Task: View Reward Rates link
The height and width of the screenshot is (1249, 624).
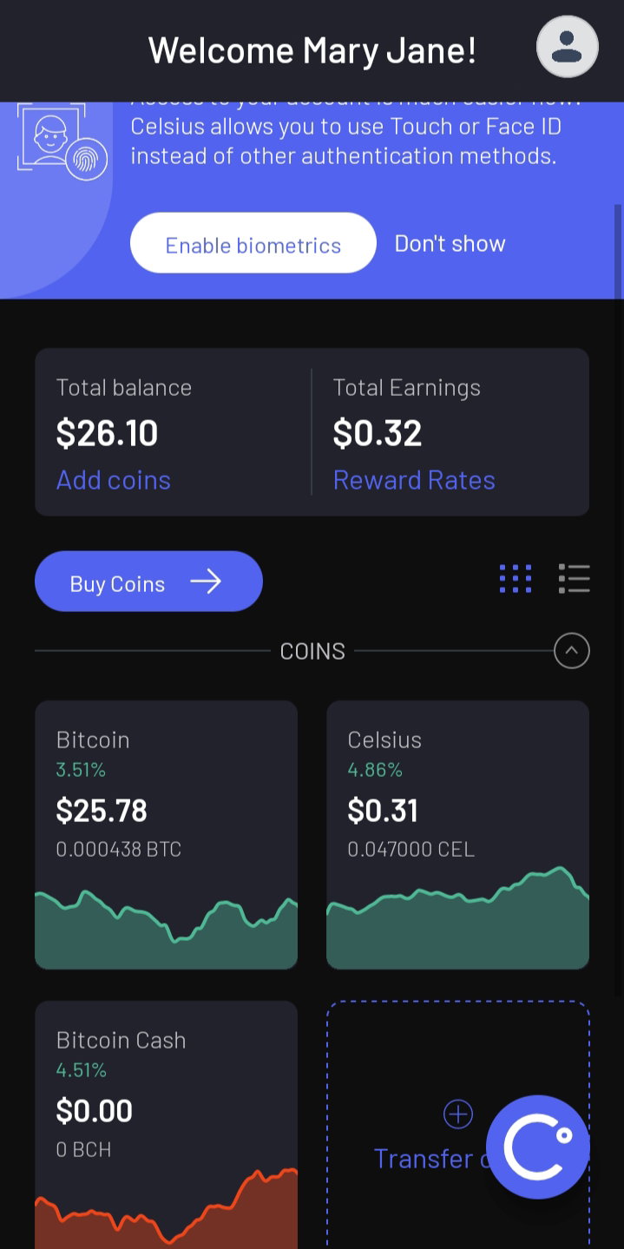Action: [414, 480]
